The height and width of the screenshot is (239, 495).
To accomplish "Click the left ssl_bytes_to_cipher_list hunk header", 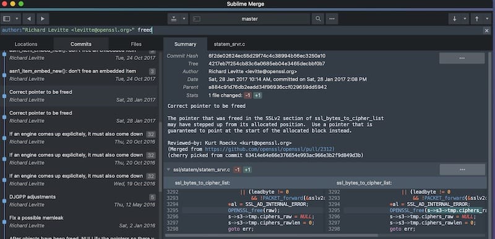I will tap(202, 183).
